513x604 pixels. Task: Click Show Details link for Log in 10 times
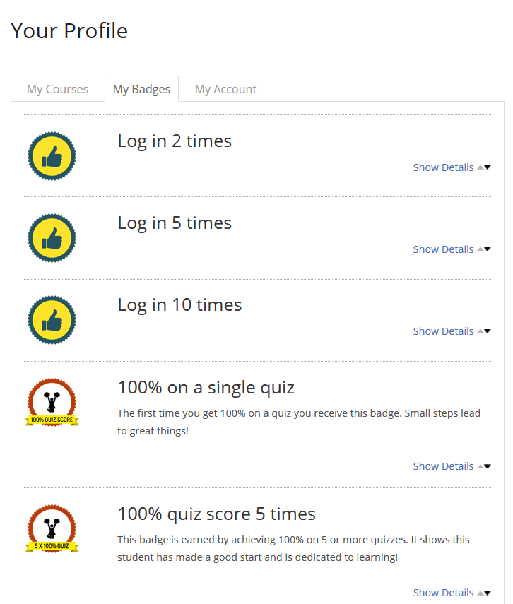coord(443,331)
